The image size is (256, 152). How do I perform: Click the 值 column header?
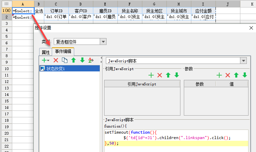coord(231,84)
